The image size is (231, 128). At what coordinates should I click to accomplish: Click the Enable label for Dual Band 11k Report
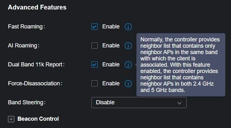pos(111,64)
